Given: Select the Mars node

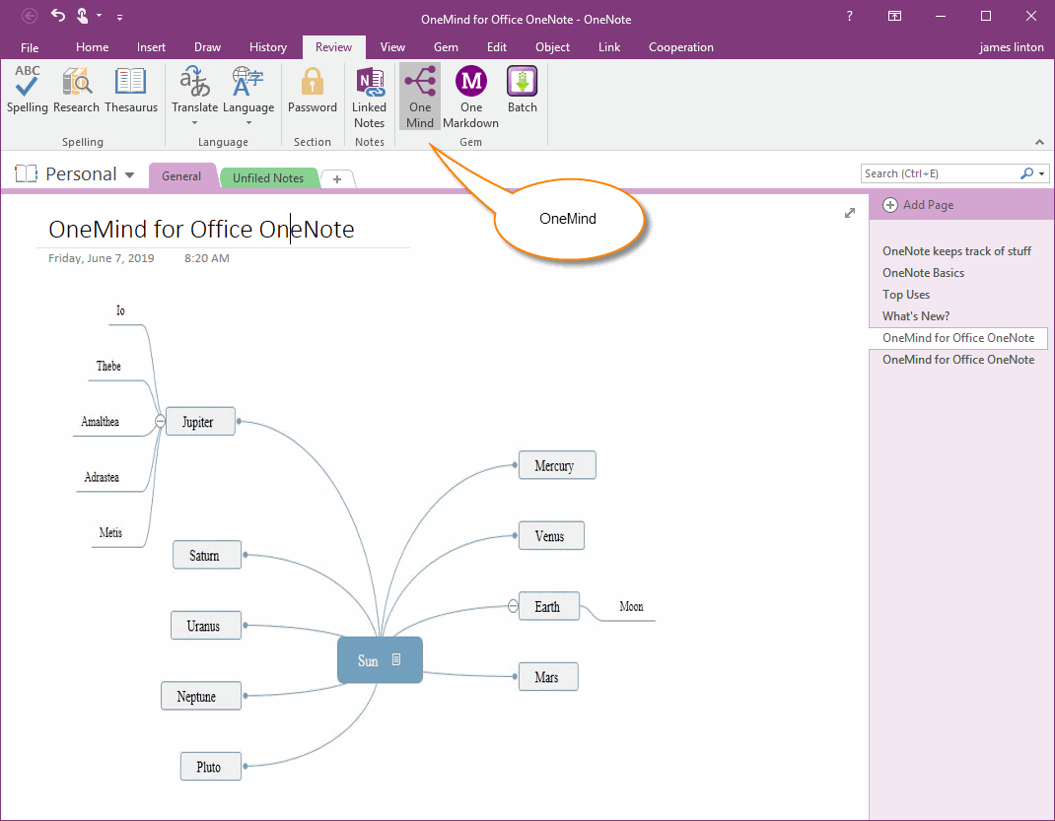Looking at the screenshot, I should click(547, 676).
